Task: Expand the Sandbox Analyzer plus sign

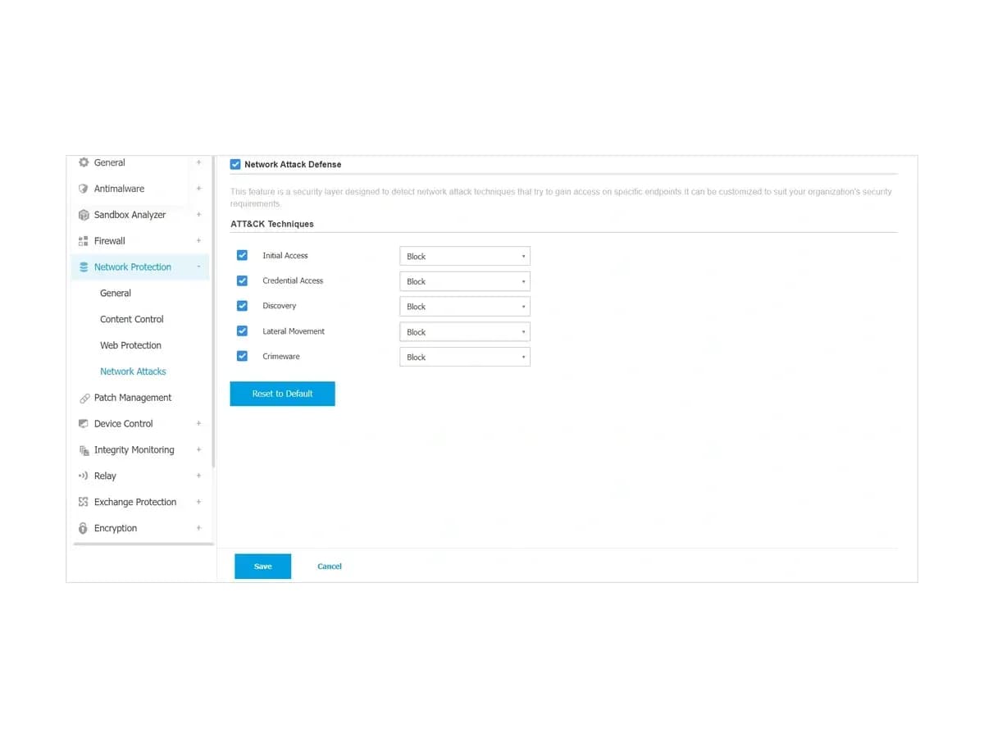Action: coord(198,215)
